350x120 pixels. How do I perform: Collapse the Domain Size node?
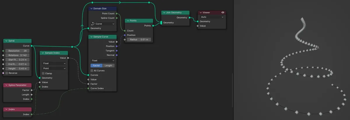[x=91, y=9]
